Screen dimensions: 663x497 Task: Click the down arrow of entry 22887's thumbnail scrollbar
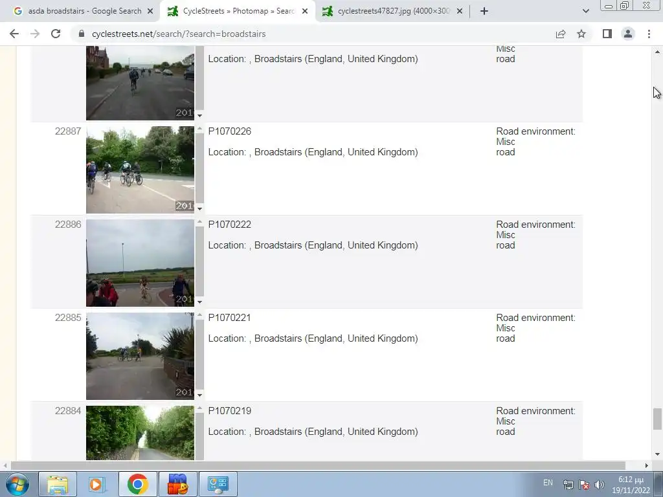(x=199, y=209)
